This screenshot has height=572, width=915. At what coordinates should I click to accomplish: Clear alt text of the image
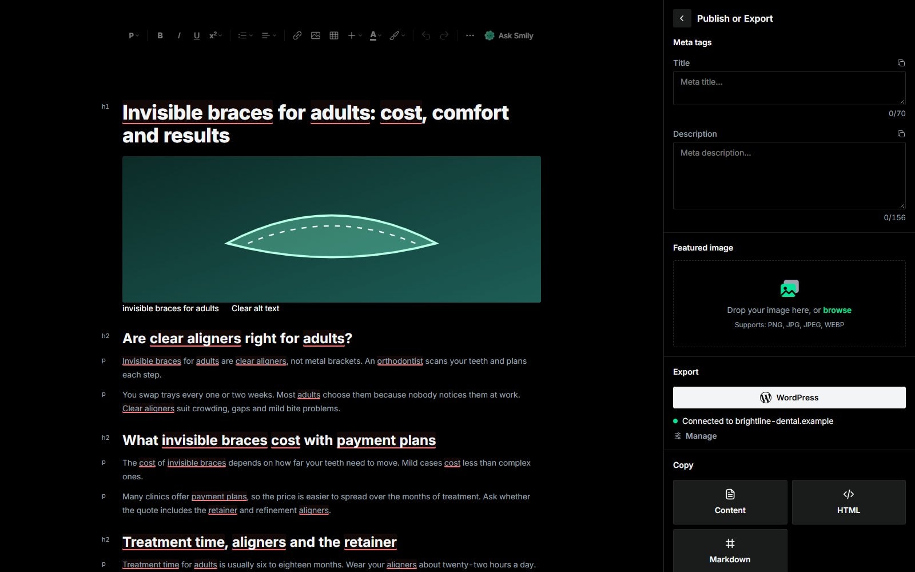(255, 308)
